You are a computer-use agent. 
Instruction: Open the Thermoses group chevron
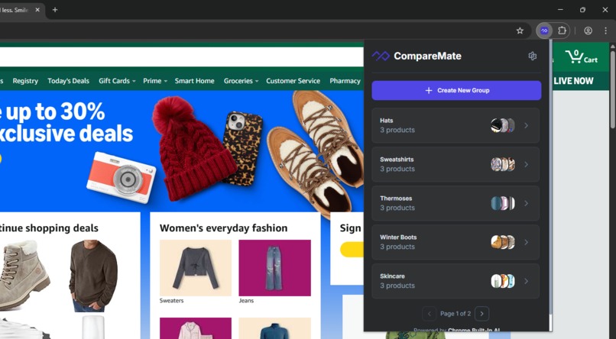(526, 203)
